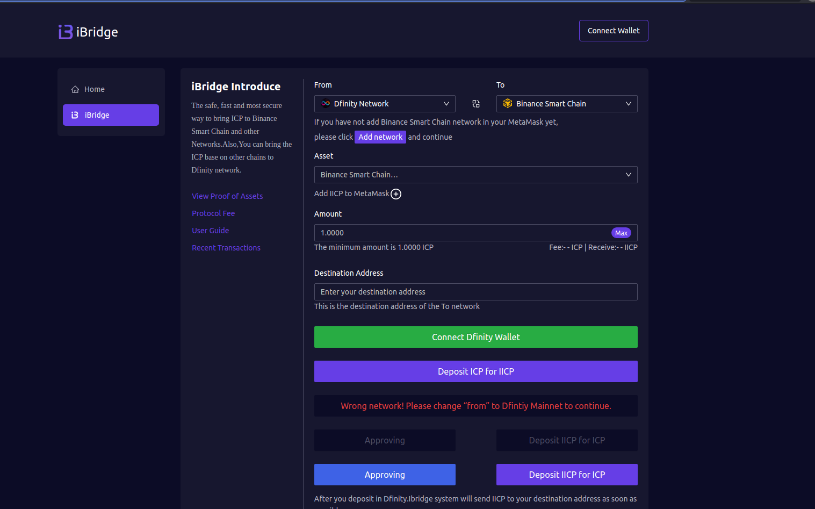Click 'The minimum amount is 1.0000 ICP' text

coord(374,247)
